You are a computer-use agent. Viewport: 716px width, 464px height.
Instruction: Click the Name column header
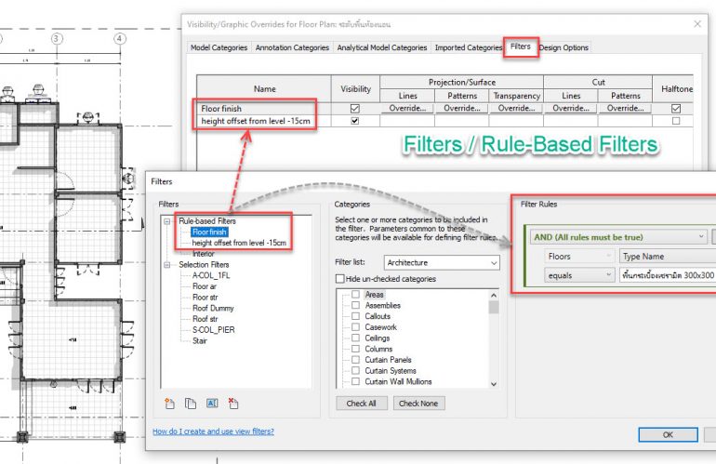[264, 89]
